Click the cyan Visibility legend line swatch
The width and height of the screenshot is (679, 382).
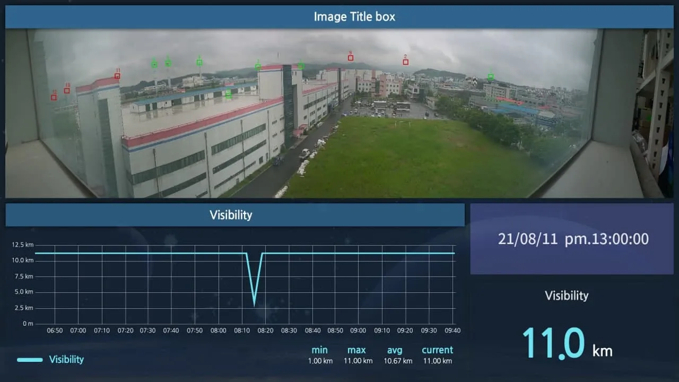(30, 360)
